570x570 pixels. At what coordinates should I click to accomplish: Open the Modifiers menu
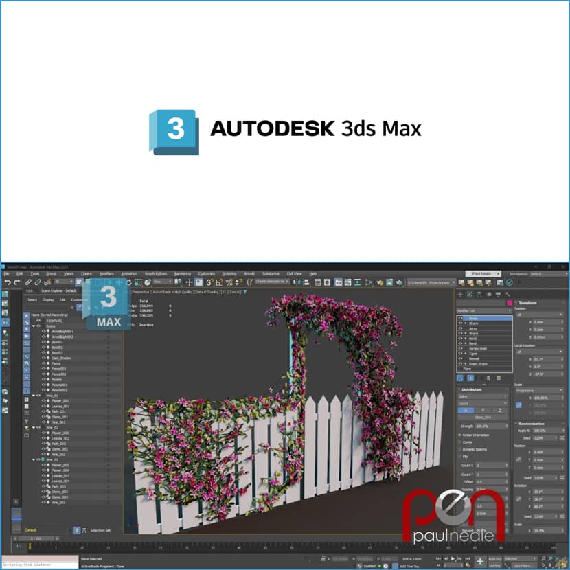(x=106, y=274)
